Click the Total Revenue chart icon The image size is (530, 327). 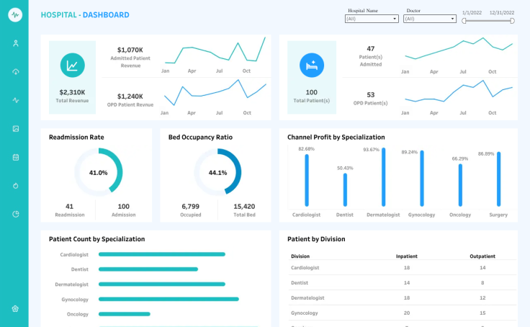[72, 66]
